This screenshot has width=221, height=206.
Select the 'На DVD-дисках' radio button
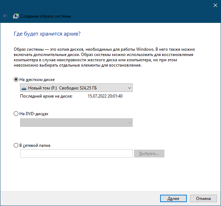pyautogui.click(x=16, y=114)
